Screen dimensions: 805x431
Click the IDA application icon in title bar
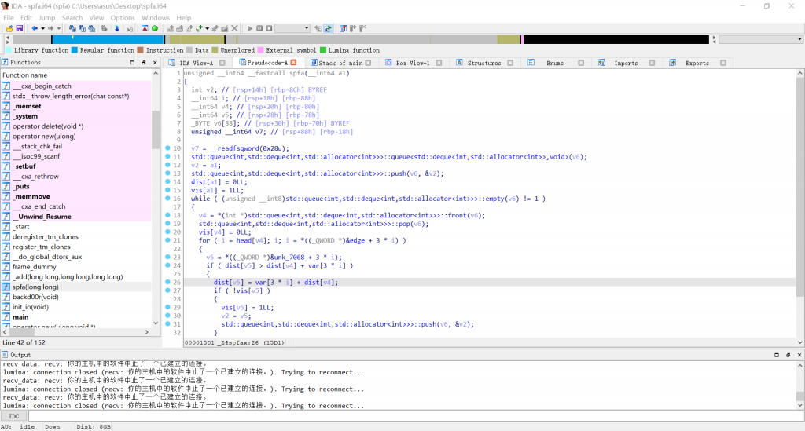[x=6, y=6]
